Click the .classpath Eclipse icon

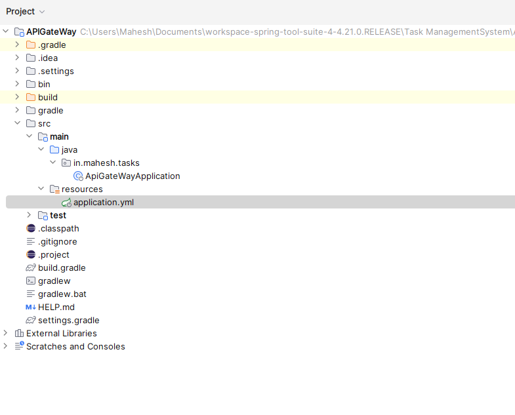tap(31, 228)
